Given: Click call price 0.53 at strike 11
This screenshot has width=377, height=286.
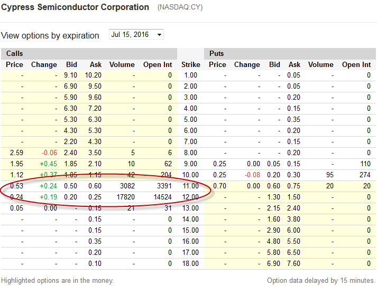Looking at the screenshot, I should pos(16,186).
